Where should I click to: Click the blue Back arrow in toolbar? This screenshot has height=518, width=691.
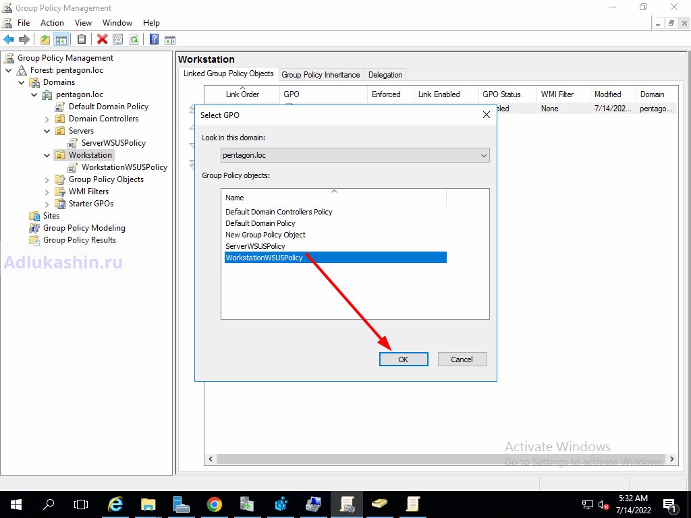(9, 39)
